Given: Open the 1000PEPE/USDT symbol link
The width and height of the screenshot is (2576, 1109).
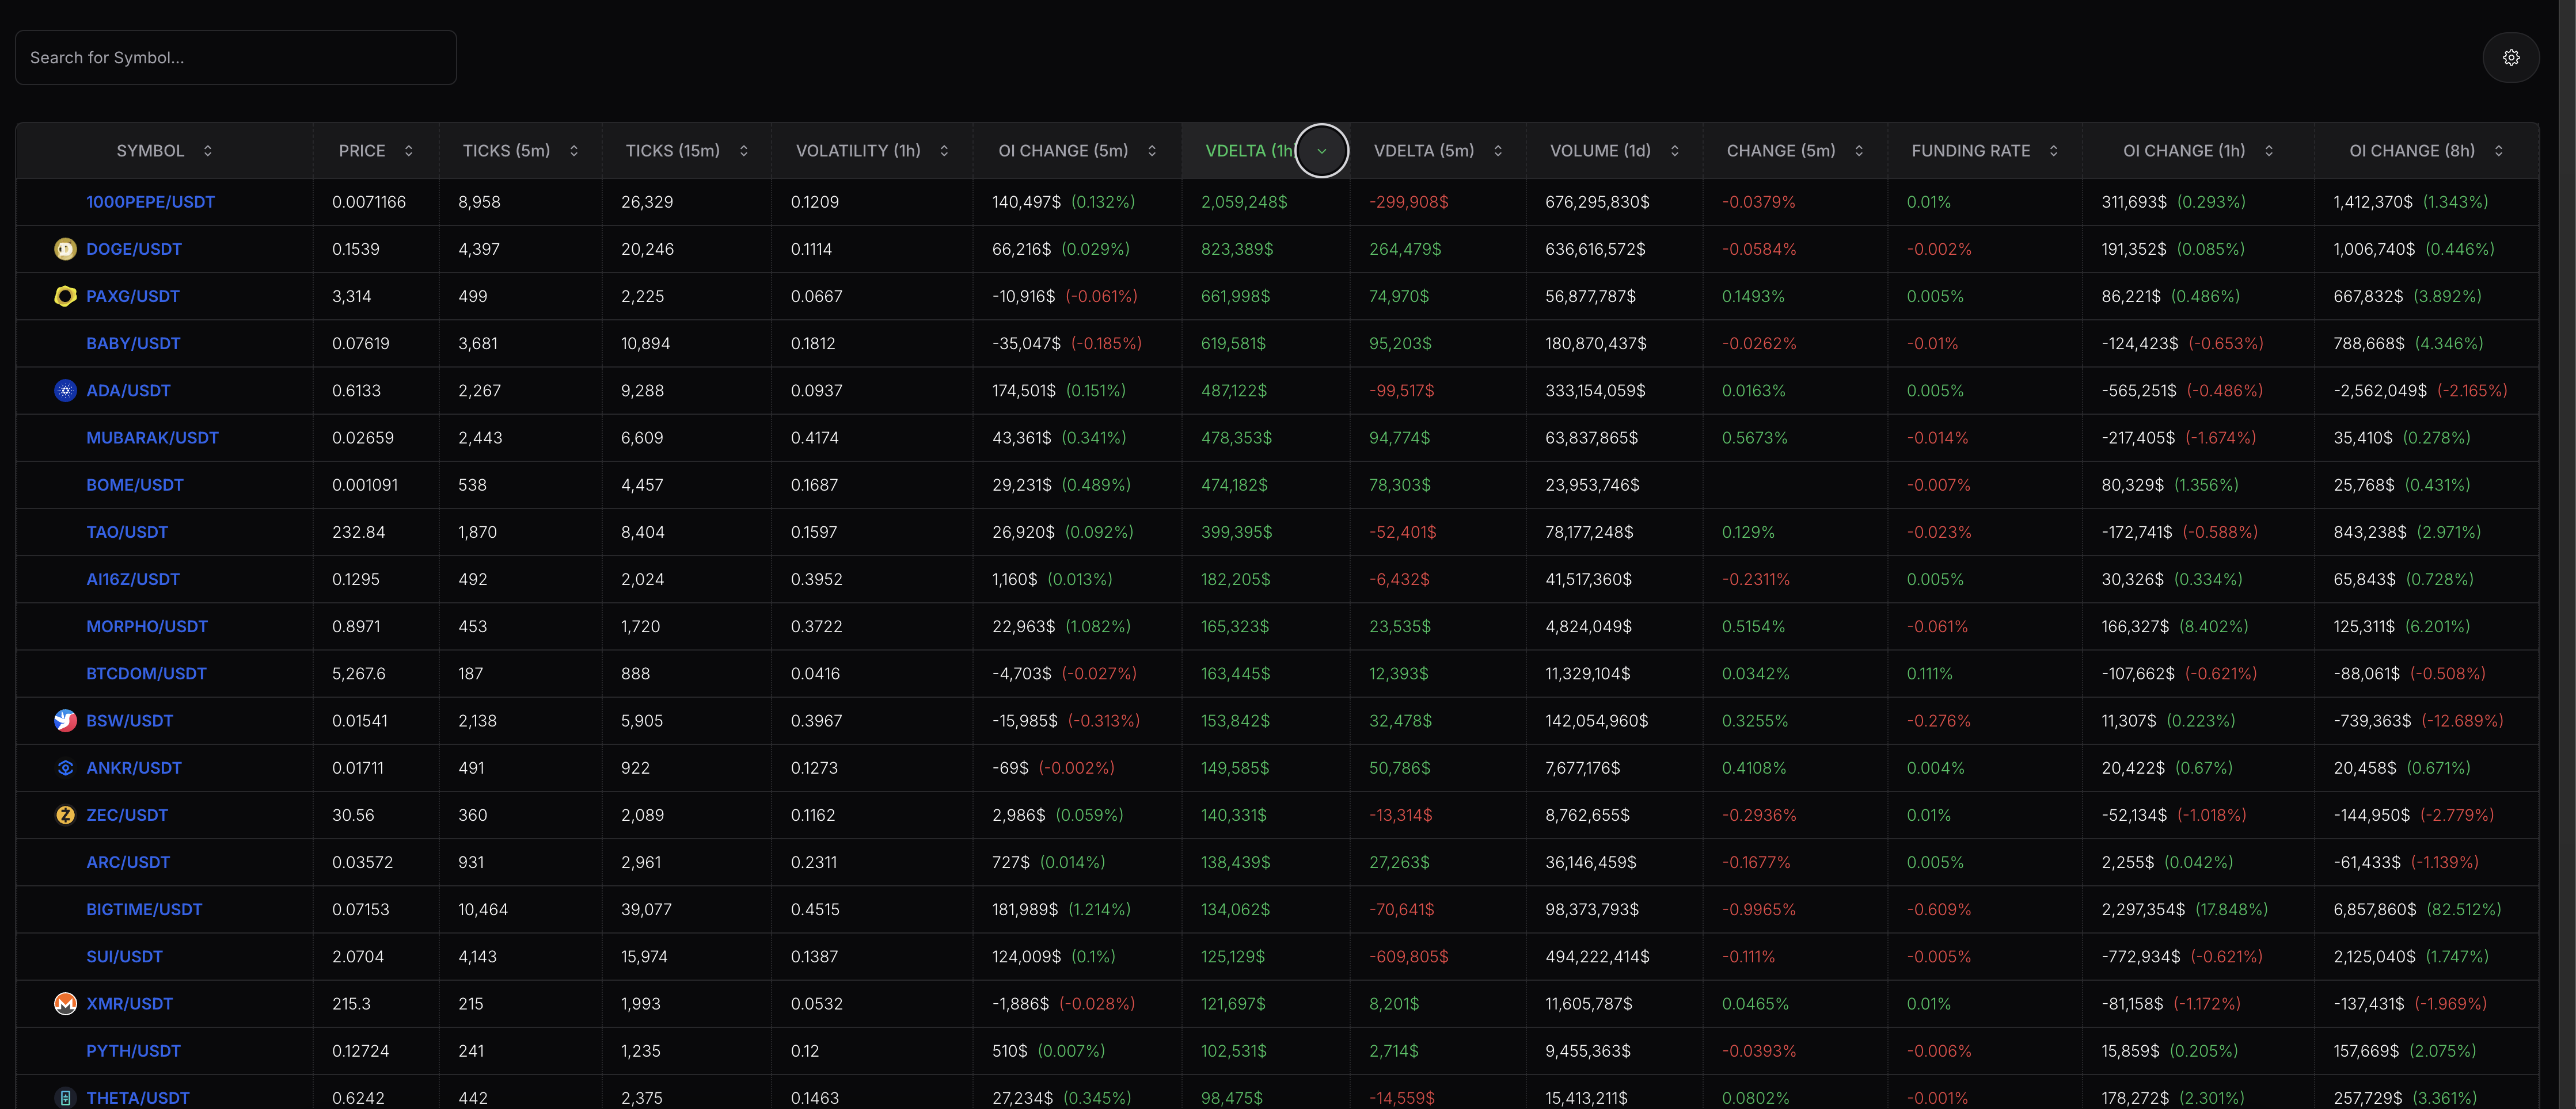Looking at the screenshot, I should (150, 202).
